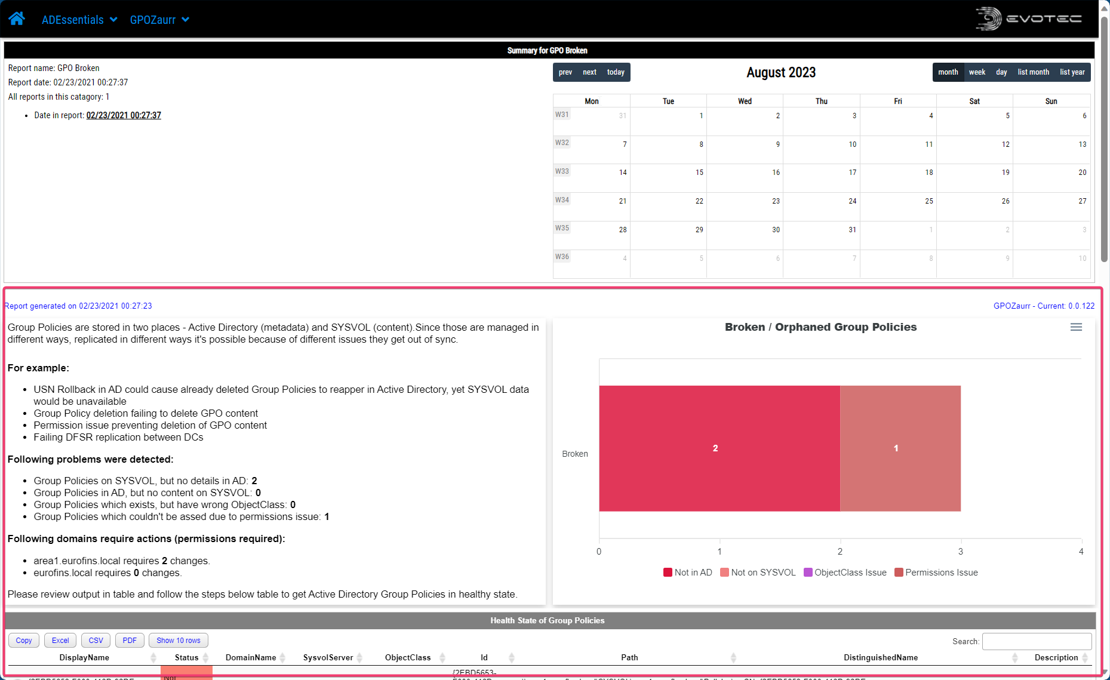The image size is (1110, 680).
Task: Click the Evotec logo
Action: click(x=1028, y=19)
